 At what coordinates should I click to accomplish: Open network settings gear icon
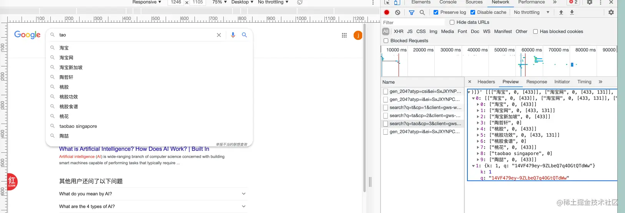pyautogui.click(x=611, y=12)
